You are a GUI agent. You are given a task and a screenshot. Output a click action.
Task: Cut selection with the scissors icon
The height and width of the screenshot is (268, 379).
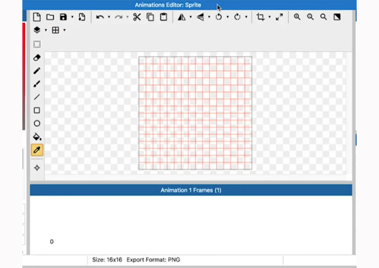coord(137,17)
